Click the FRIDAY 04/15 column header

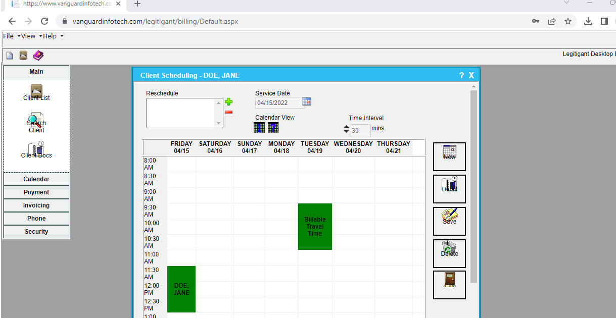[x=181, y=147]
